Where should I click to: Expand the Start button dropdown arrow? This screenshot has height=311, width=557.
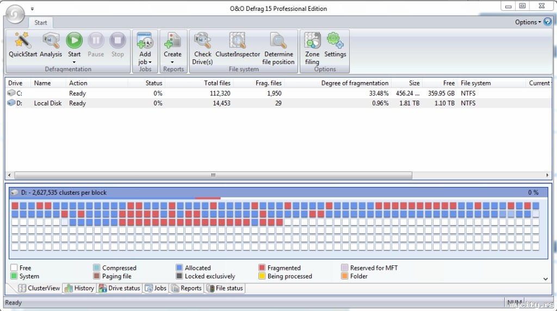tap(74, 62)
